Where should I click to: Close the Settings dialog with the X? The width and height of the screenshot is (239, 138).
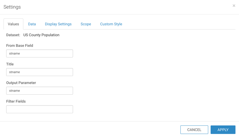point(234,6)
